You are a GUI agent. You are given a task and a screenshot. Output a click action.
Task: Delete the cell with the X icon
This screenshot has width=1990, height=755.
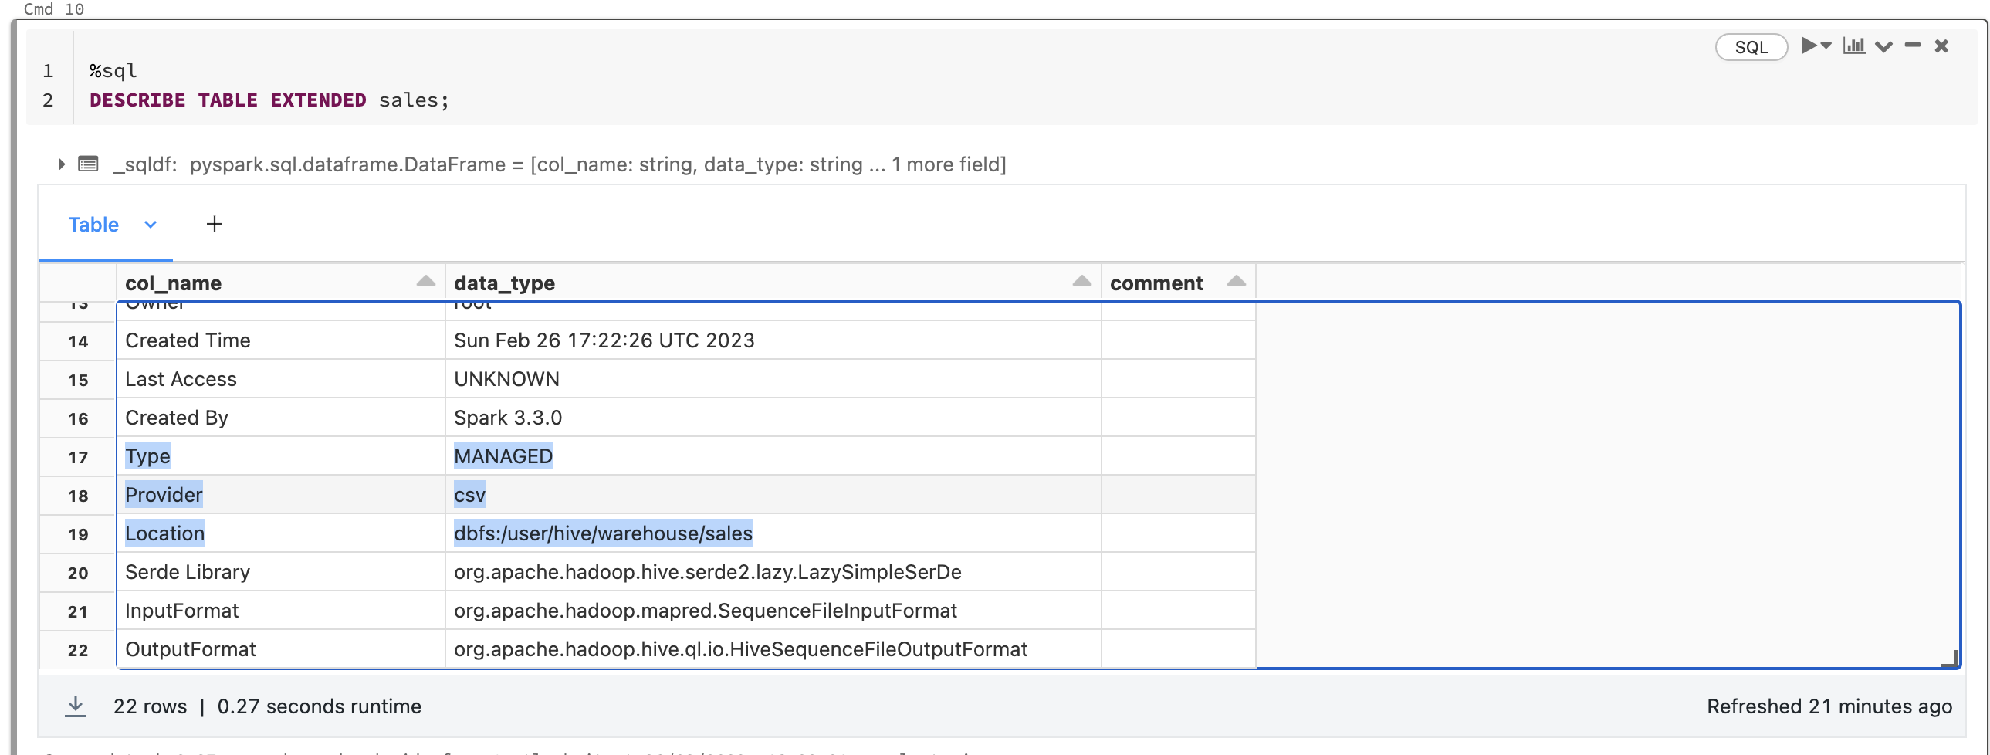(x=1941, y=46)
